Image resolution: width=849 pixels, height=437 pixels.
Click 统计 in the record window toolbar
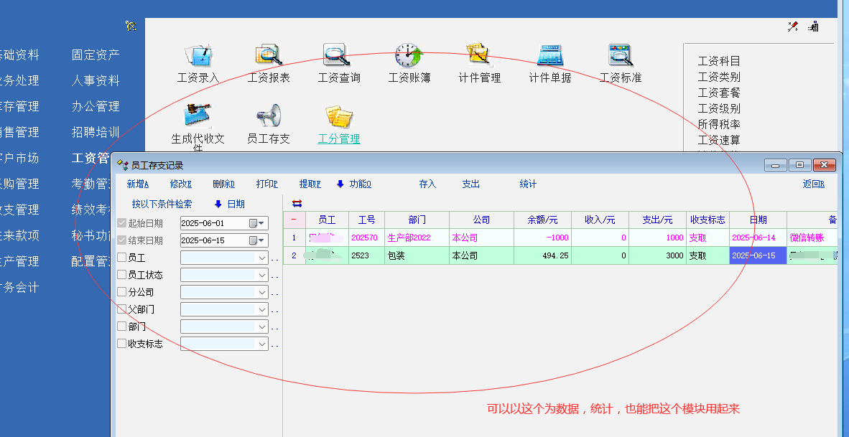tap(528, 184)
